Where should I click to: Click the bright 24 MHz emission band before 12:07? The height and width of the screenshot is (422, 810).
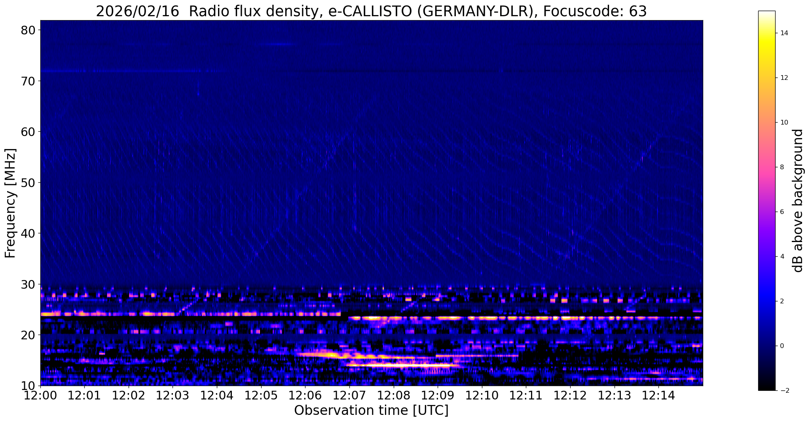click(191, 314)
